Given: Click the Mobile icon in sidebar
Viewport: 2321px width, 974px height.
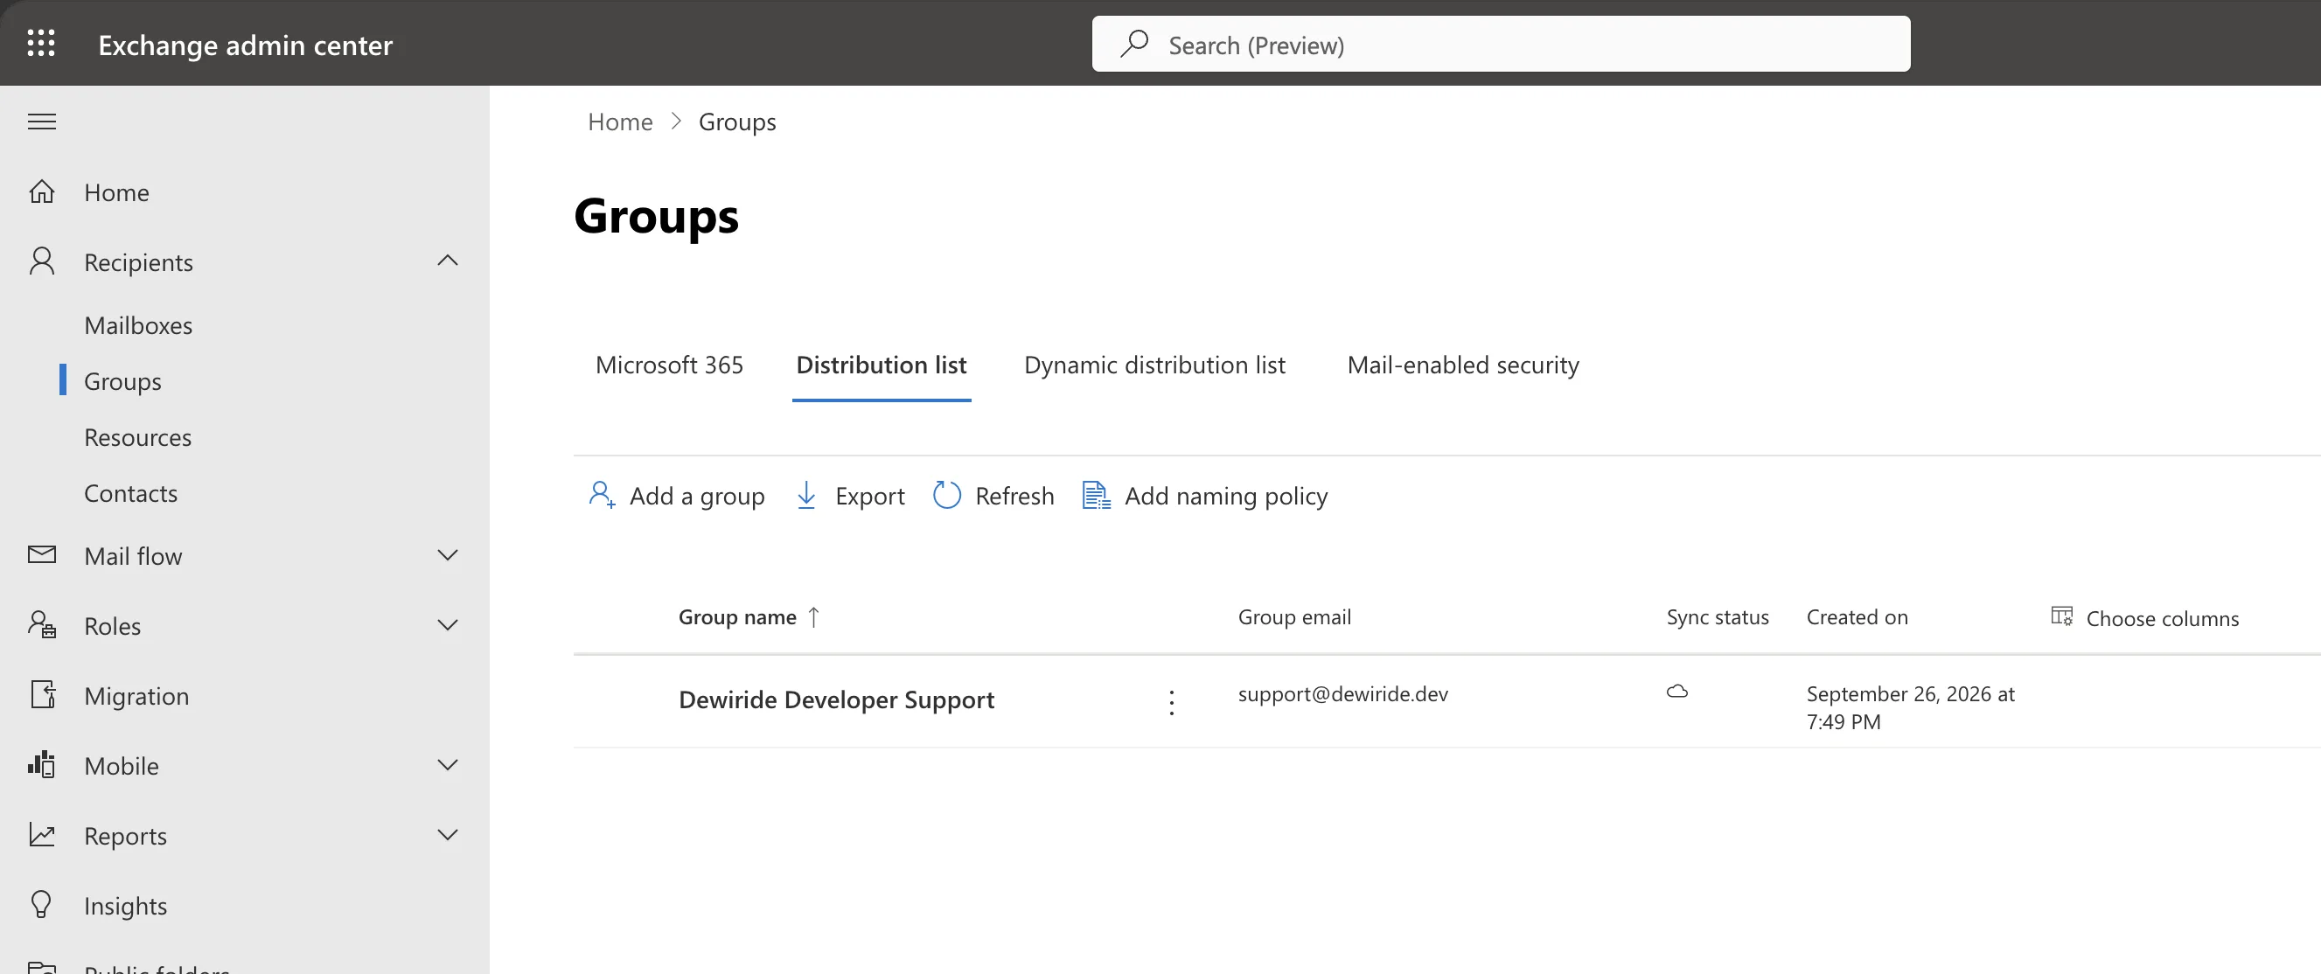Looking at the screenshot, I should (41, 765).
